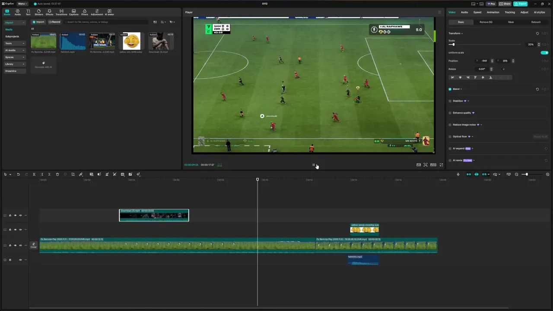Align clip to top icon

pyautogui.click(x=475, y=77)
